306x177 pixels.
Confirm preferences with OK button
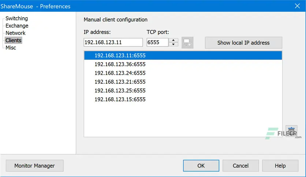pos(201,166)
